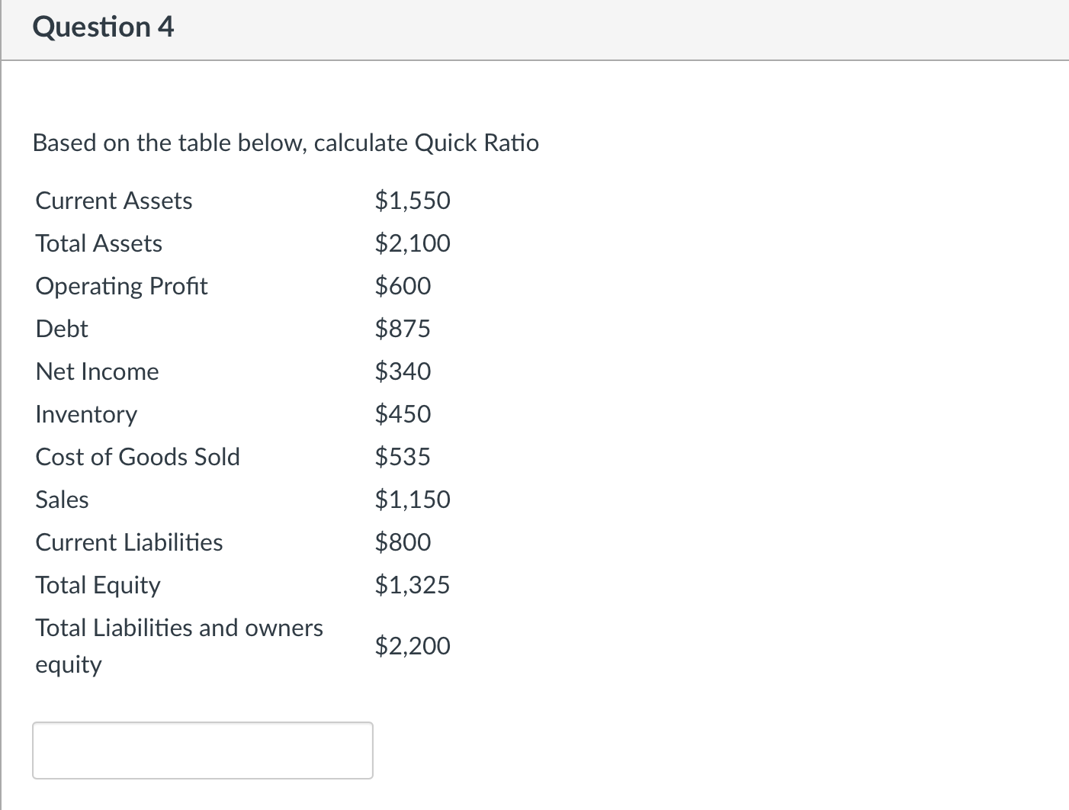Click the question text about Quick Ratio

click(285, 143)
